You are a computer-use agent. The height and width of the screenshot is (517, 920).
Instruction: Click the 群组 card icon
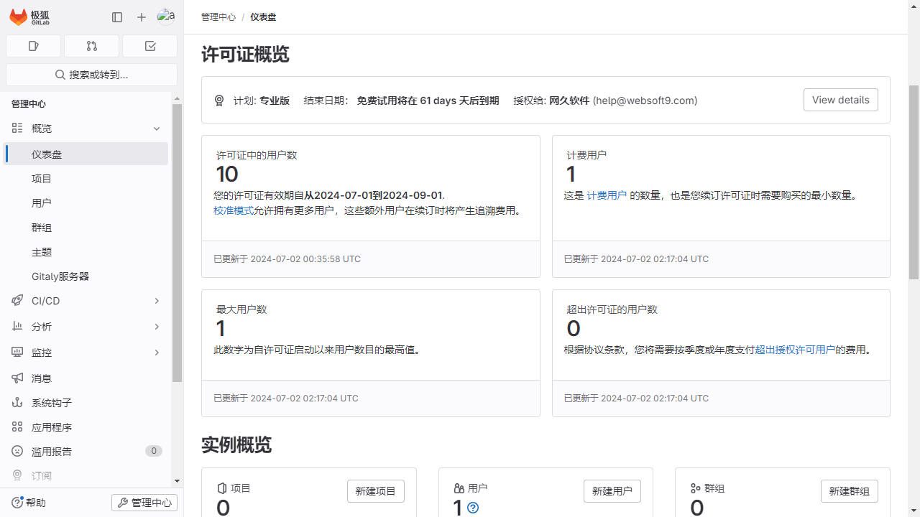pos(695,488)
